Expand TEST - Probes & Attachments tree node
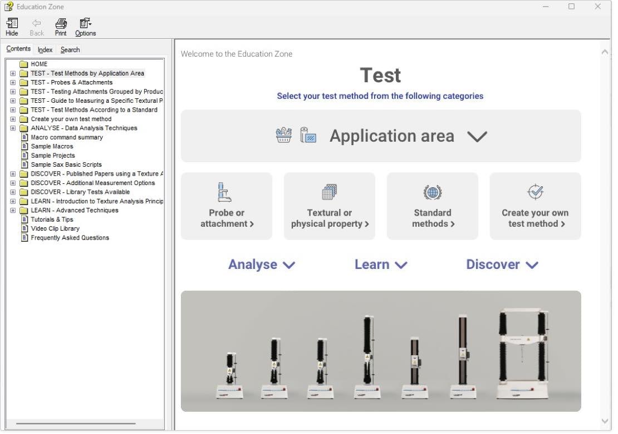618x434 pixels. coord(13,82)
